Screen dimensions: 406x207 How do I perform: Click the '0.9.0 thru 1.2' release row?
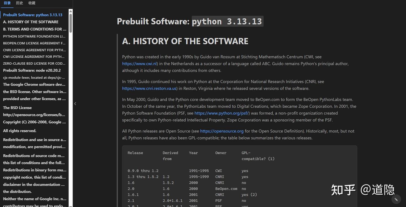tap(143, 171)
